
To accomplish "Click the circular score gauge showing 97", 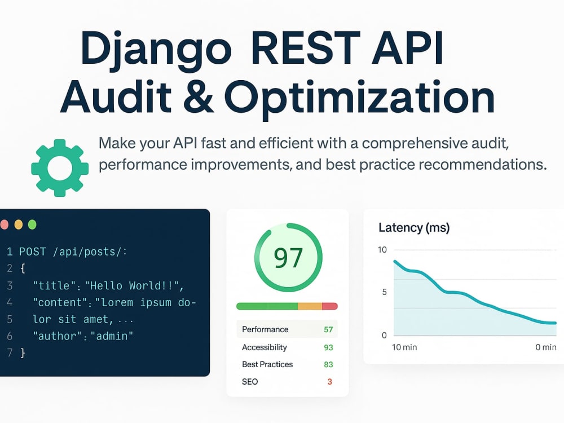I will pyautogui.click(x=288, y=258).
